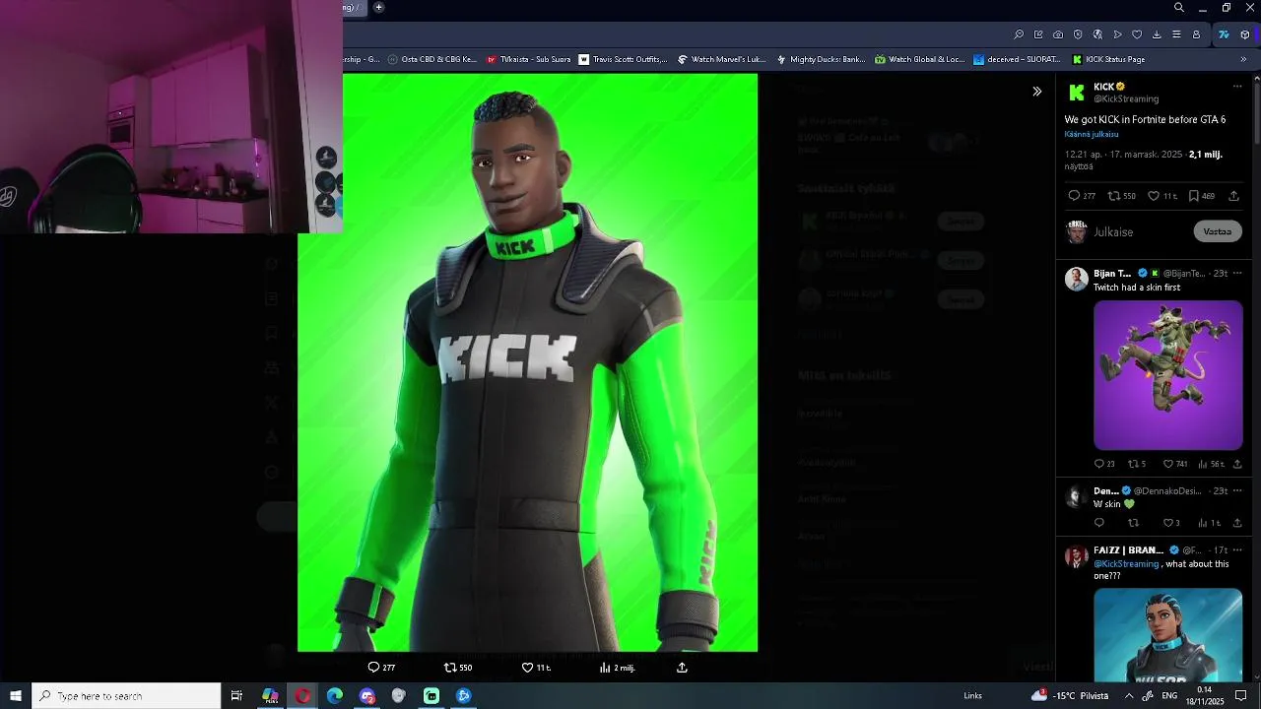Click the 7TV extension icon
This screenshot has width=1261, height=709.
click(1224, 34)
